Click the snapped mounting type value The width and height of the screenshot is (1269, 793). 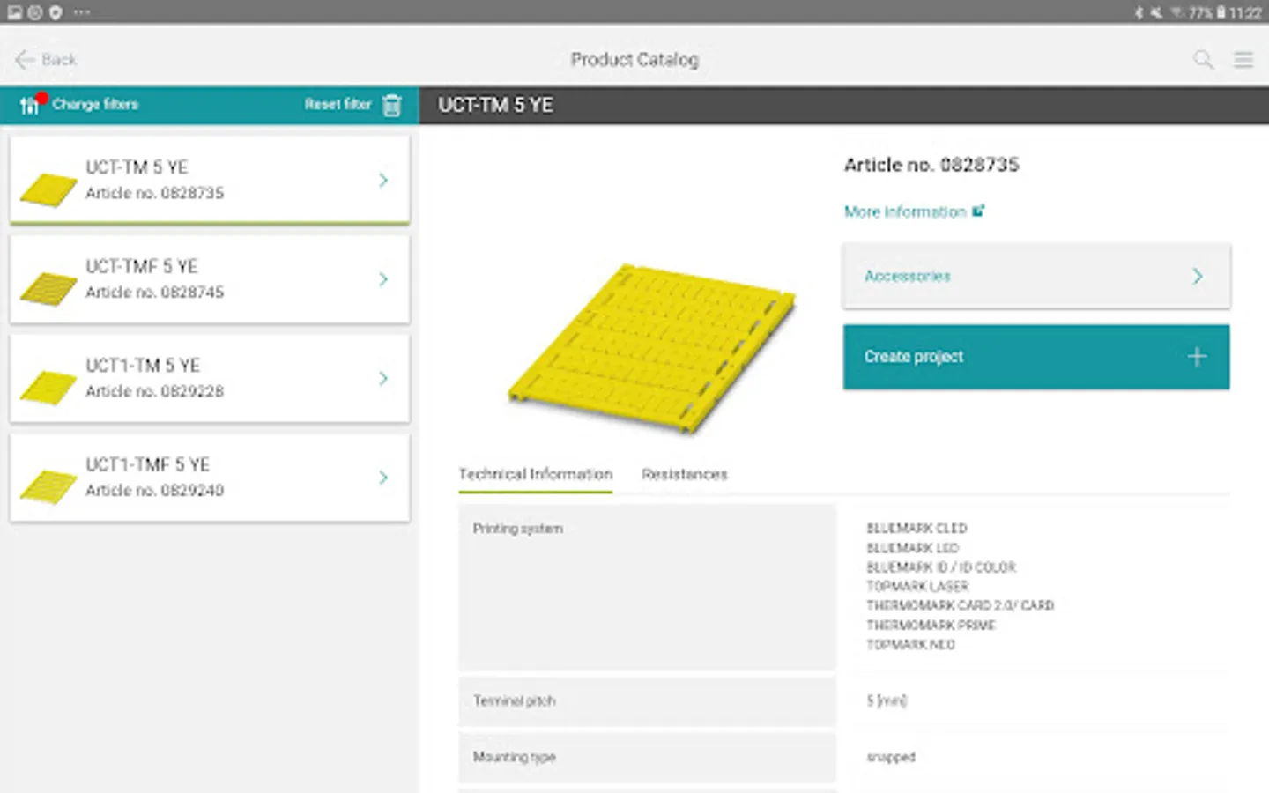891,757
